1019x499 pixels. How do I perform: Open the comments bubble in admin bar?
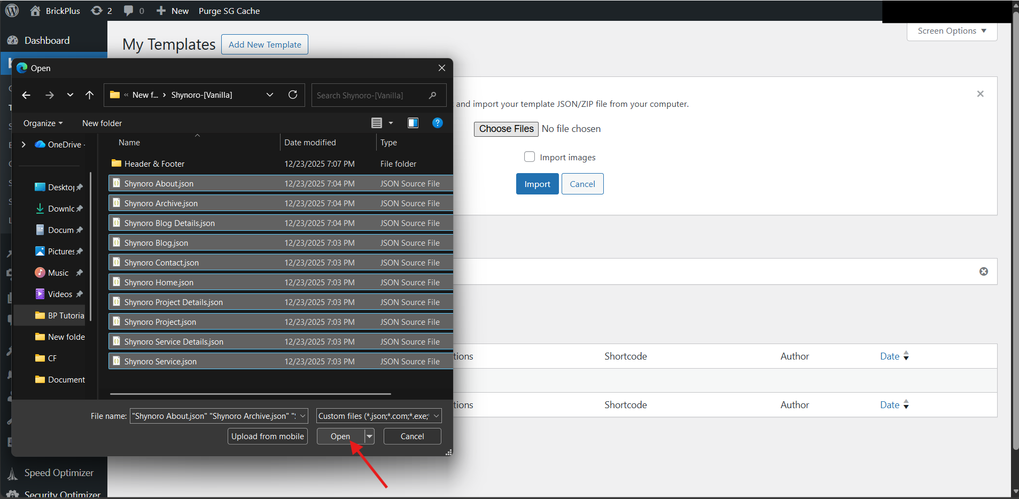(134, 11)
